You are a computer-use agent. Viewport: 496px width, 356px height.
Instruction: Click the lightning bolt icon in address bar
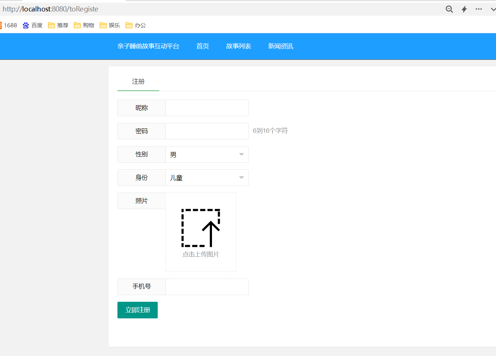click(464, 9)
